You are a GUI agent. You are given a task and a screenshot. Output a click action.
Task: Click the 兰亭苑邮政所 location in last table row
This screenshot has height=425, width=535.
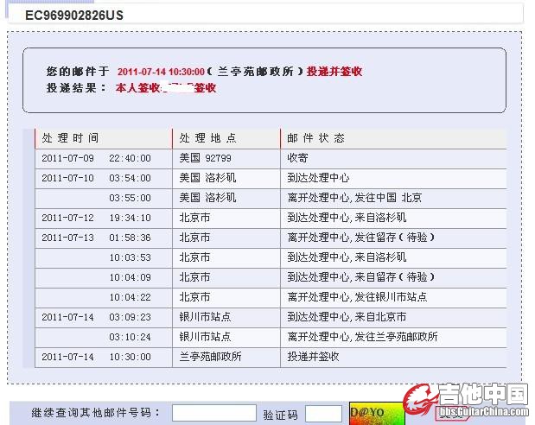click(210, 357)
